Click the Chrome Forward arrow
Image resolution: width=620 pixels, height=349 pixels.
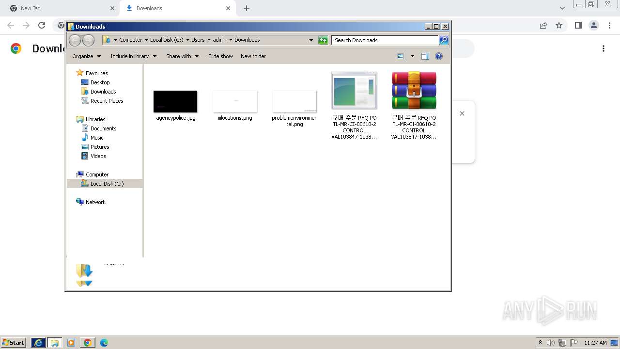(x=26, y=25)
